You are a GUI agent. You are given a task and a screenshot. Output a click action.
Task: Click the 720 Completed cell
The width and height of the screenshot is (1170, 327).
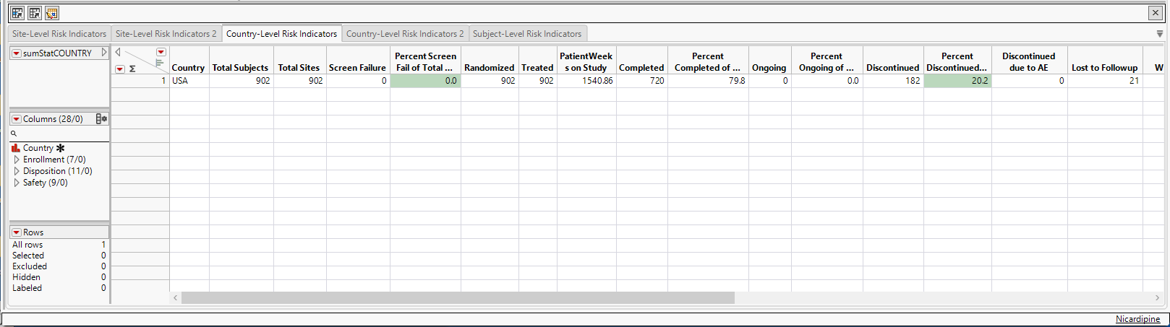pyautogui.click(x=642, y=81)
